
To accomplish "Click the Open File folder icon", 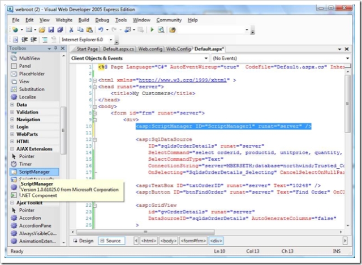I will [42, 29].
